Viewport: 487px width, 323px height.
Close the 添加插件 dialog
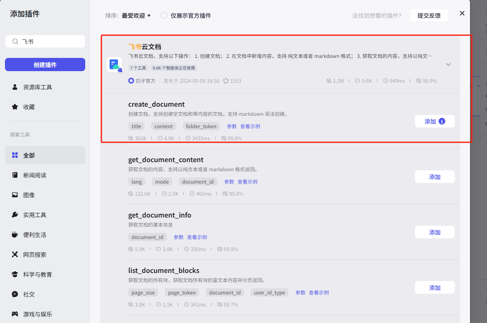[462, 13]
